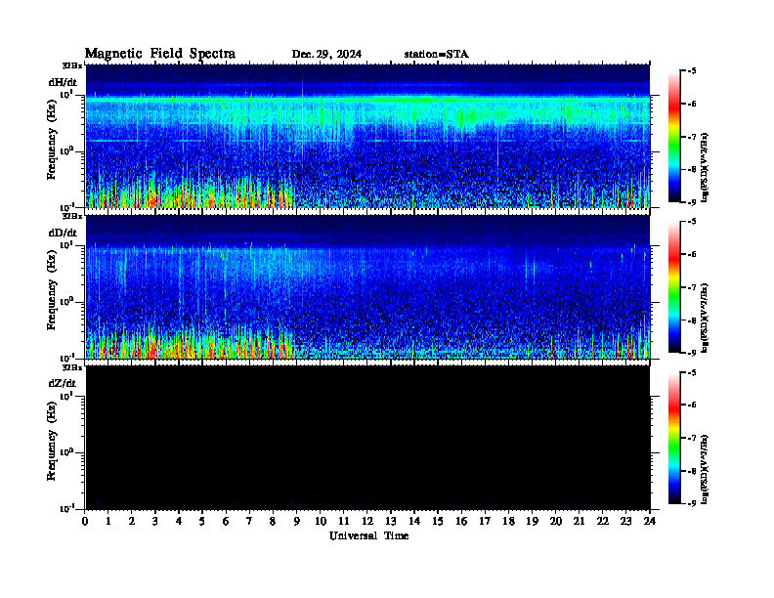Click hour "8" on the time axis
The height and width of the screenshot is (598, 774).
(273, 521)
